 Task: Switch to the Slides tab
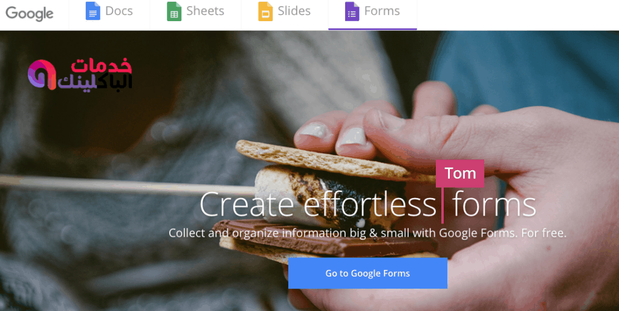[294, 11]
